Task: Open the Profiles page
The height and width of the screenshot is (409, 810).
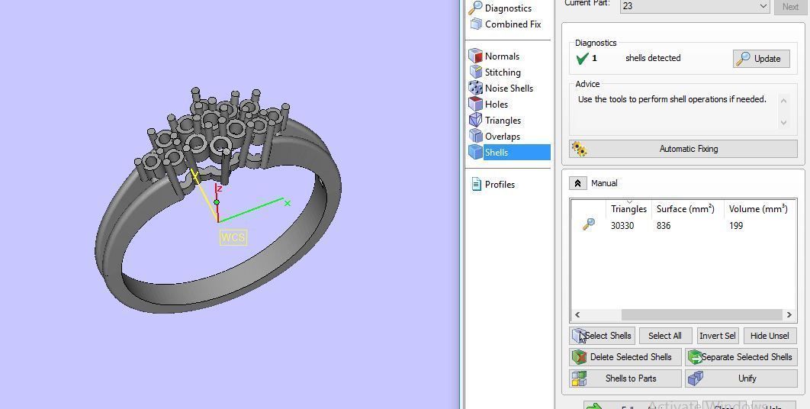Action: click(499, 185)
